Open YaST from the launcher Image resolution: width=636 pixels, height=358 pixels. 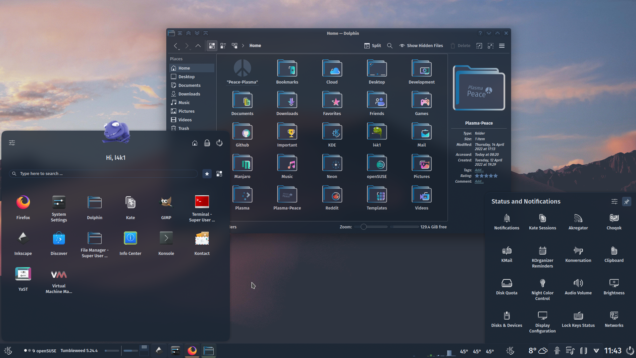pyautogui.click(x=23, y=279)
